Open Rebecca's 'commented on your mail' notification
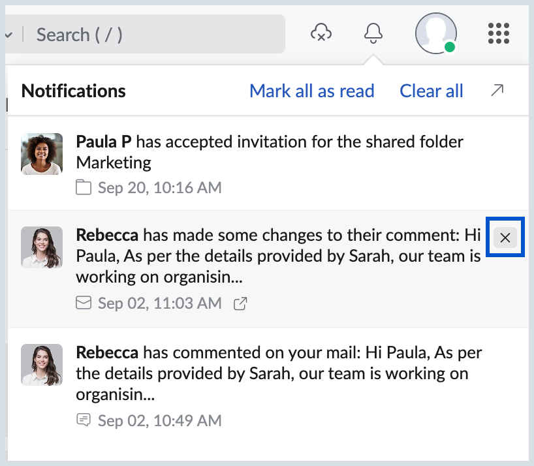 pos(279,373)
